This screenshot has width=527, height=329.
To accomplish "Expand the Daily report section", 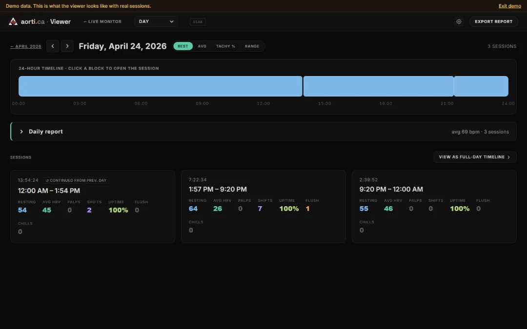I will (x=263, y=132).
